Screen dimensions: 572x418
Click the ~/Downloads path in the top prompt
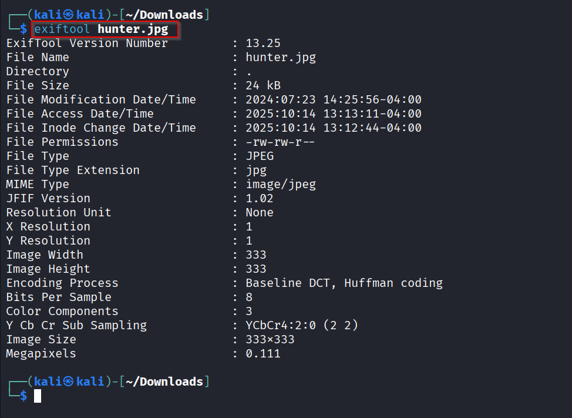[164, 15]
